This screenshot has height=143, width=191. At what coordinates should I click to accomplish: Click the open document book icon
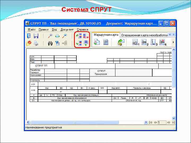tap(29, 36)
